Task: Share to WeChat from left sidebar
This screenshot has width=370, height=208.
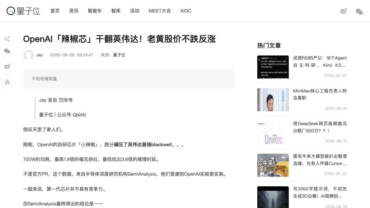Action: point(7,51)
